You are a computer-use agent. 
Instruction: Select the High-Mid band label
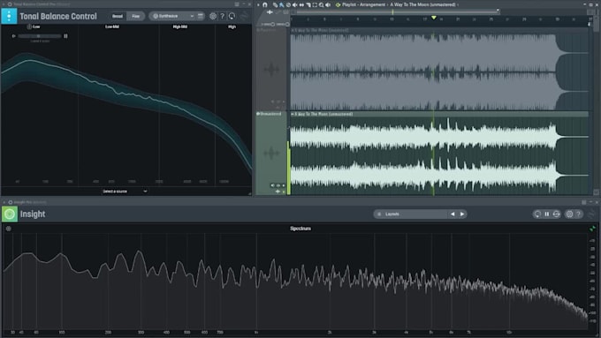[179, 26]
